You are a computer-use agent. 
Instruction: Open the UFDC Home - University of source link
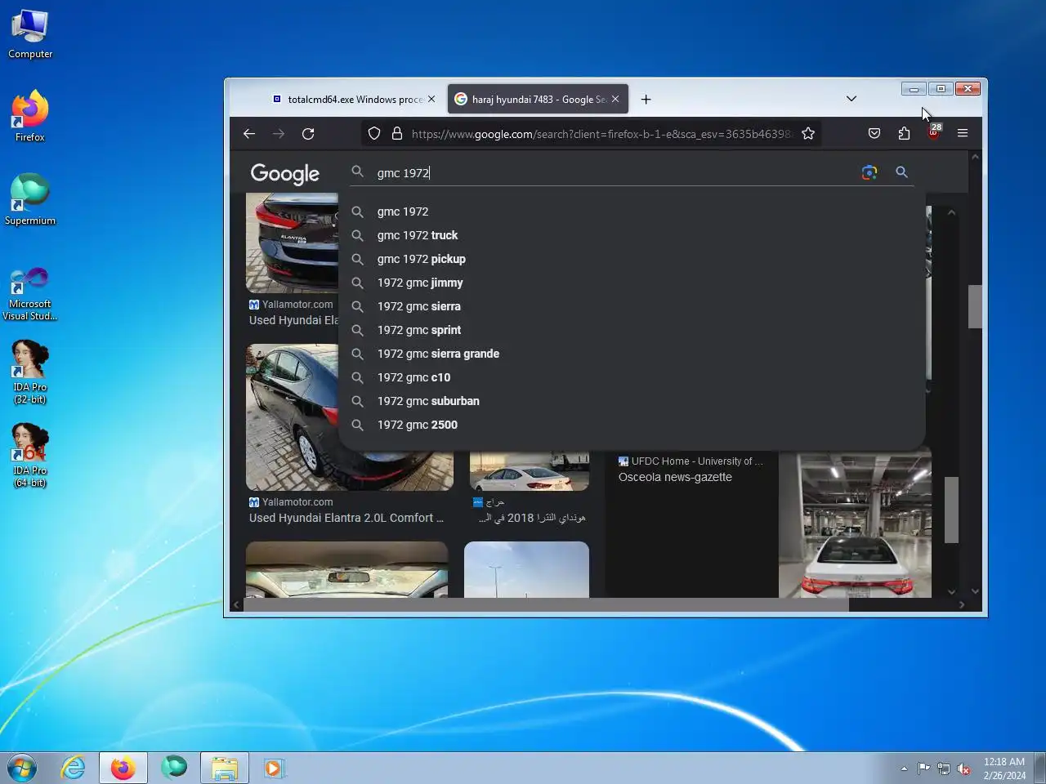691,461
